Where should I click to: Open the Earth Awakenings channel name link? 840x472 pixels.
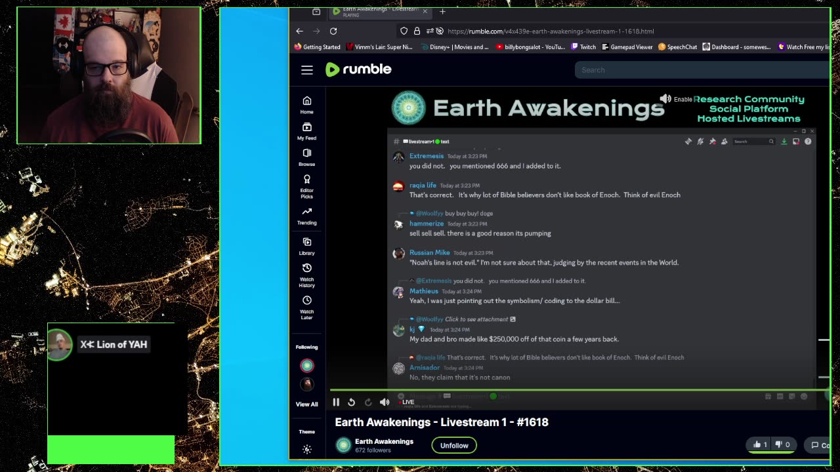[x=384, y=441]
